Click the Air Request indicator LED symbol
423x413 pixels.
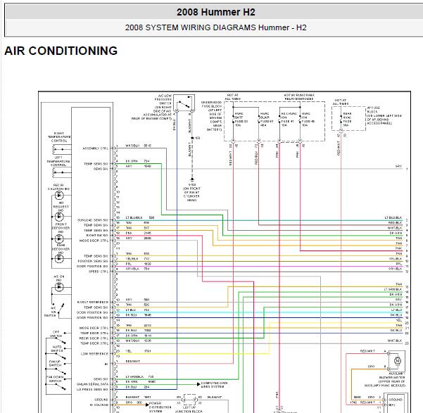pyautogui.click(x=59, y=217)
